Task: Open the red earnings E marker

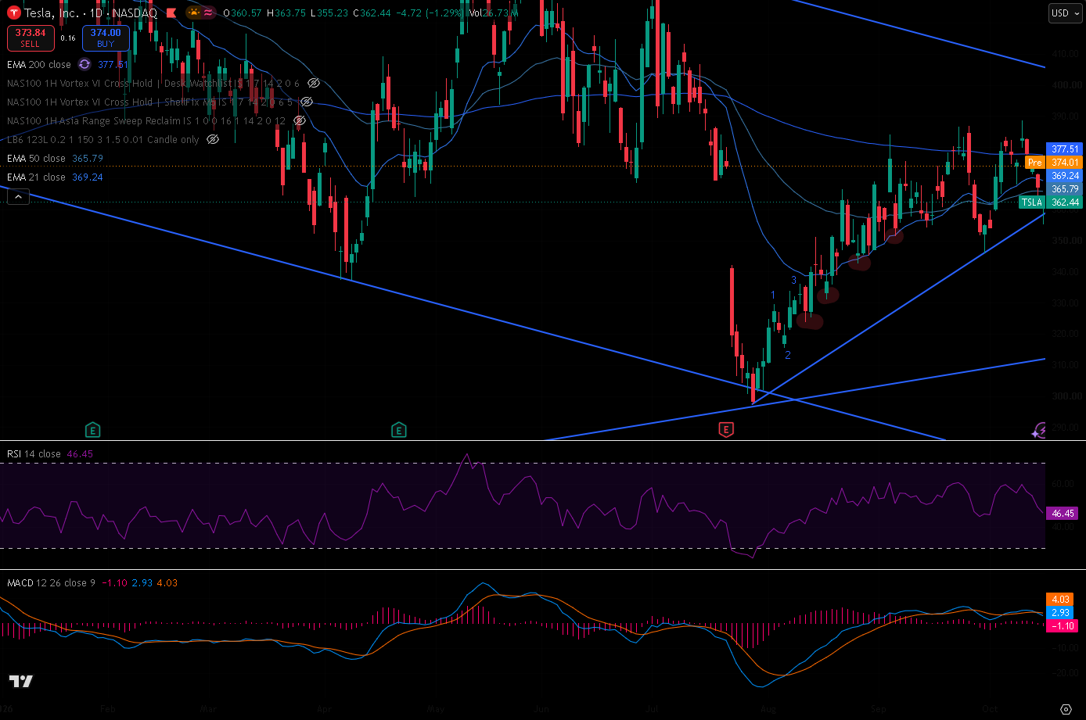Action: 726,429
